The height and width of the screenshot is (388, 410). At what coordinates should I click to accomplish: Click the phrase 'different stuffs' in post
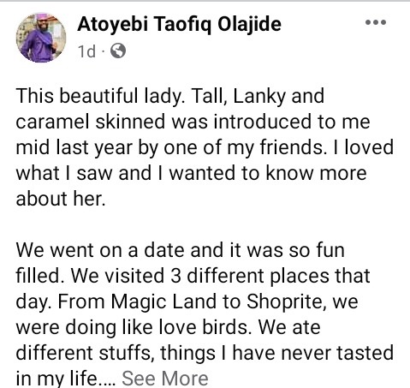[x=83, y=353]
